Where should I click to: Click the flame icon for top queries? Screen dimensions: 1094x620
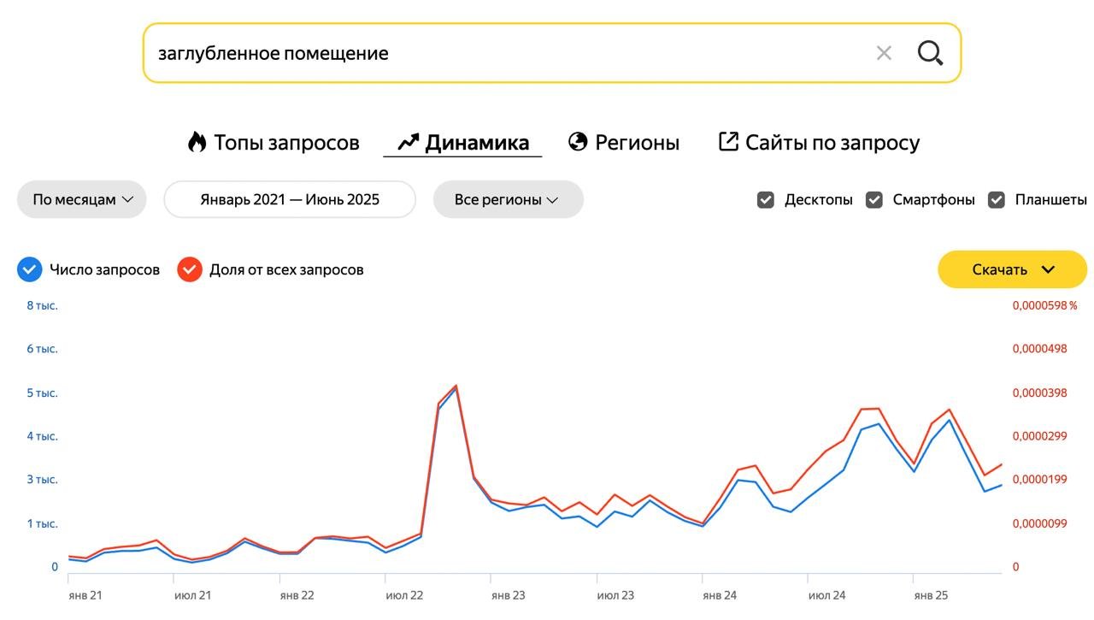coord(197,142)
